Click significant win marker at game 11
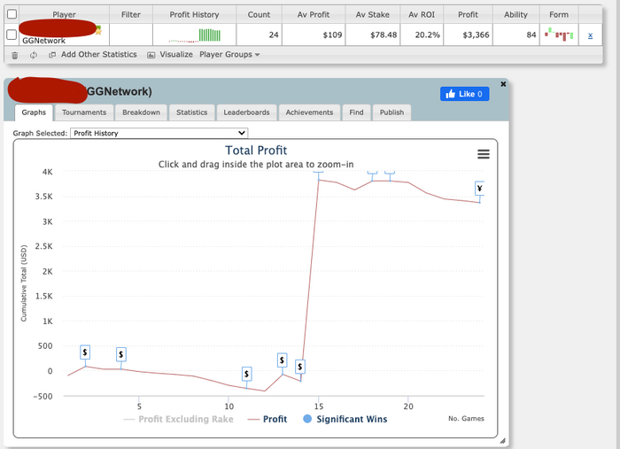This screenshot has height=449, width=620. point(247,374)
